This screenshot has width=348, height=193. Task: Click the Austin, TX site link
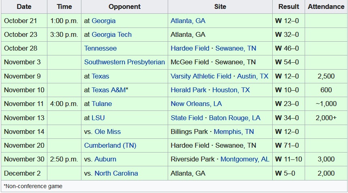pos(253,76)
